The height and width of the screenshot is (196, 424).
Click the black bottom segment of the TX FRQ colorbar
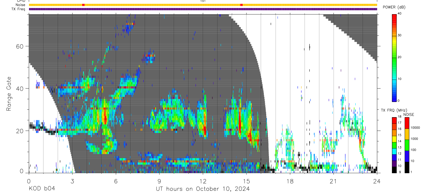(394, 169)
